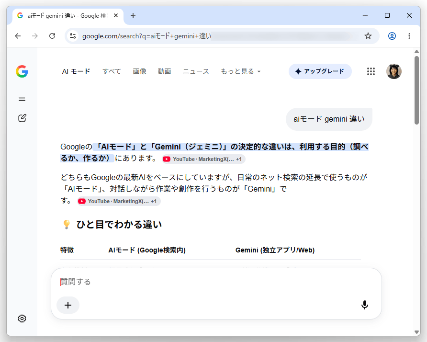This screenshot has width=427, height=342.
Task: Click the page vertical scrollbar thumb
Action: point(416,90)
